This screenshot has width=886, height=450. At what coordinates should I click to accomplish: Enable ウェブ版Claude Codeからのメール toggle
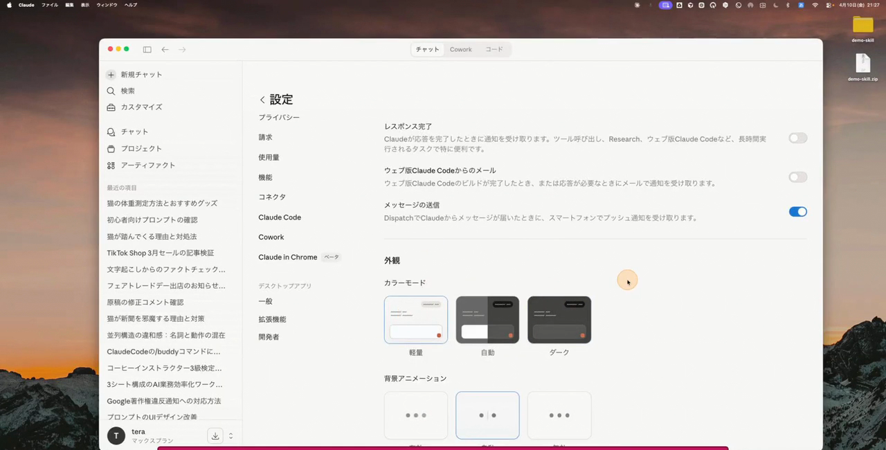click(797, 177)
